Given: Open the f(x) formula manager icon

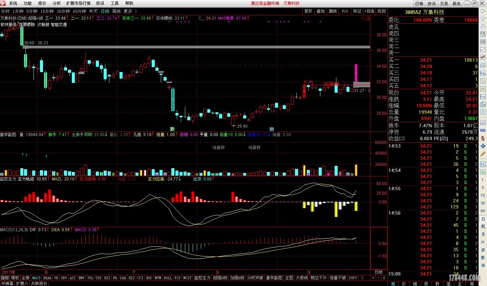Looking at the screenshot, I should [x=483, y=104].
